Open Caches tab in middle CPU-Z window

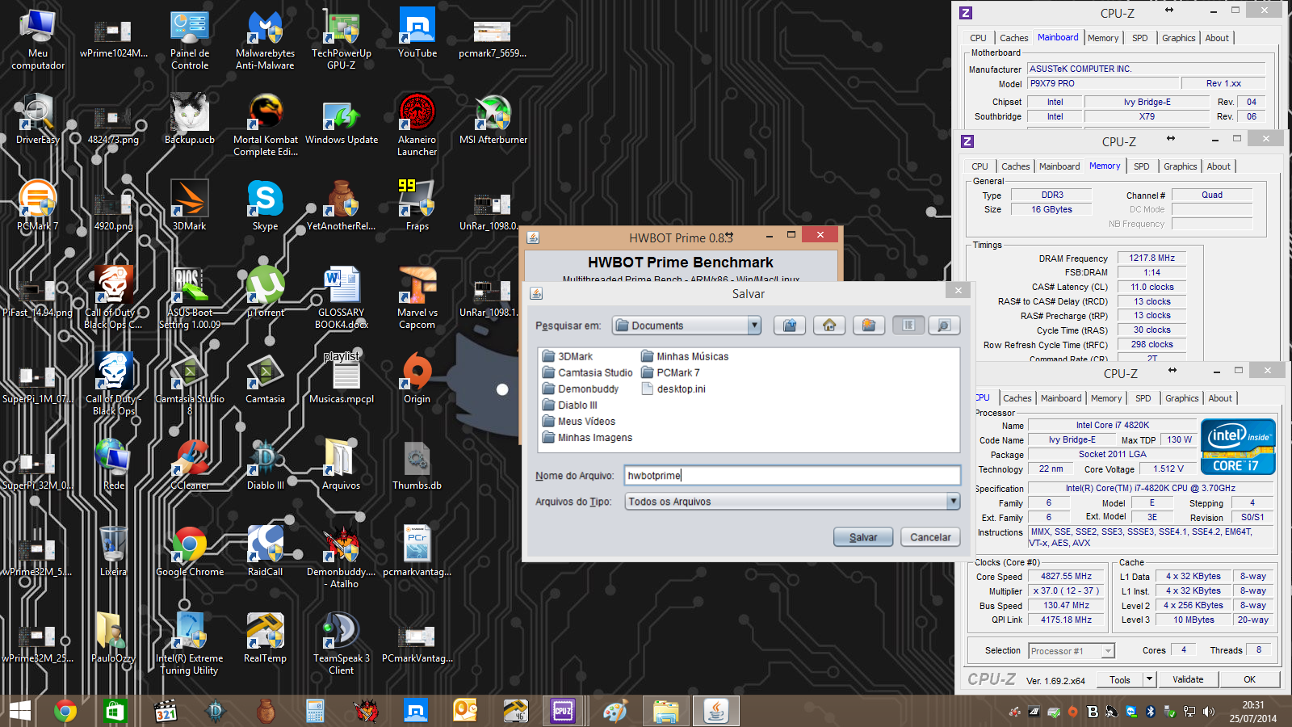click(1016, 166)
